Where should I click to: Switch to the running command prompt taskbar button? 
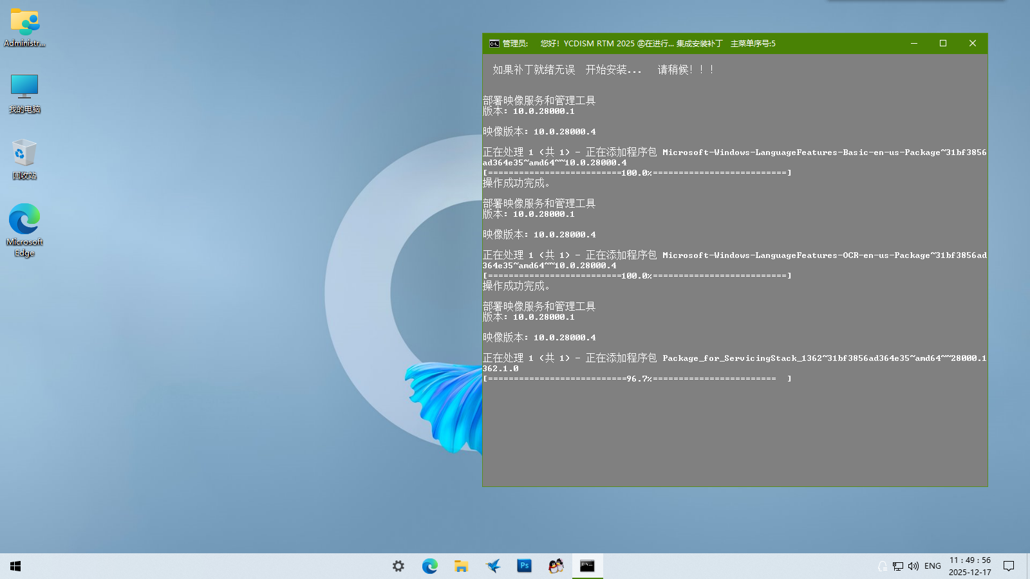tap(587, 566)
